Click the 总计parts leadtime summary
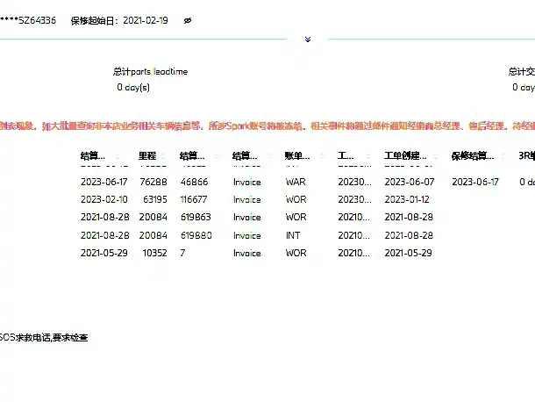This screenshot has width=535, height=402. click(150, 79)
